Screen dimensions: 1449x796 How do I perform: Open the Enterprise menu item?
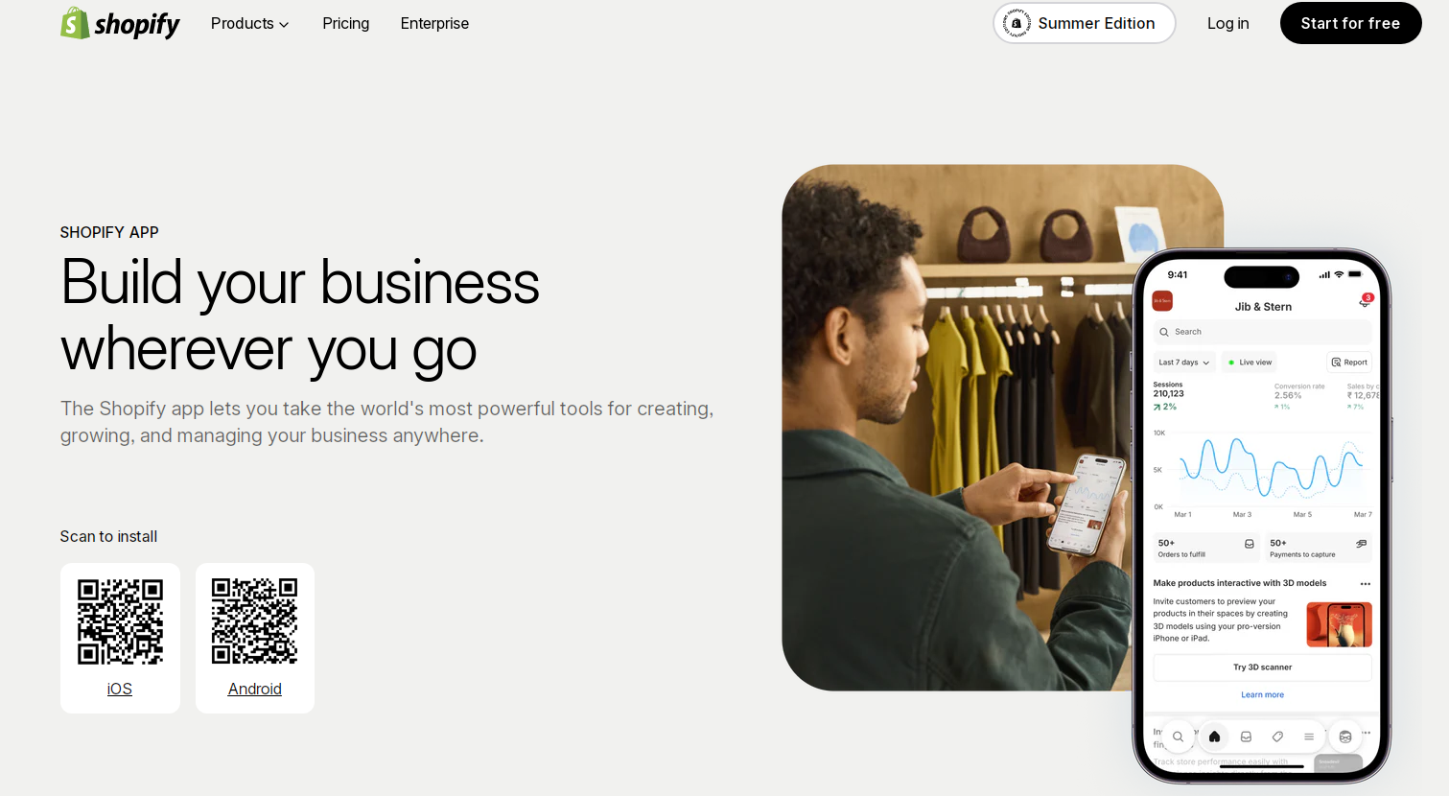[x=434, y=23]
